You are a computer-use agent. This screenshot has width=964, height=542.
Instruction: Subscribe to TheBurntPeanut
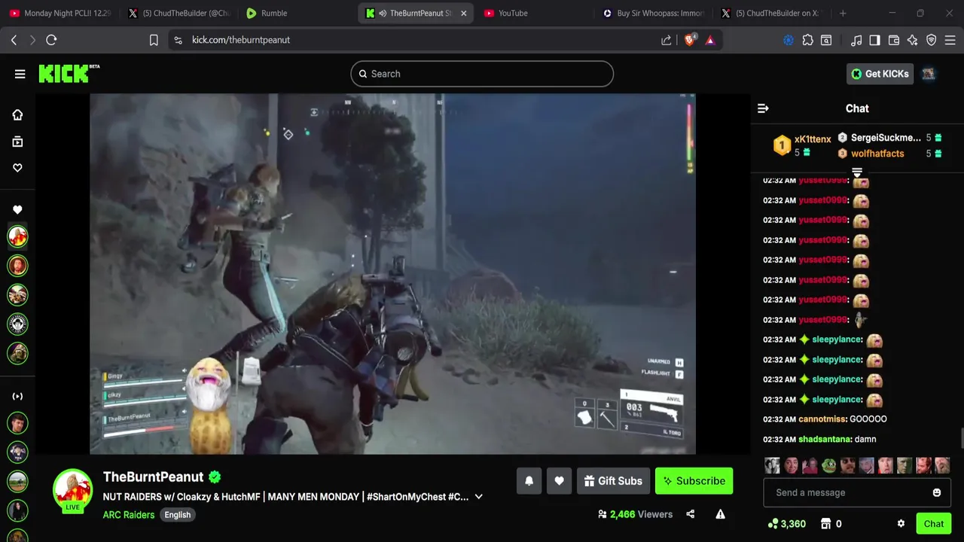[x=694, y=481]
